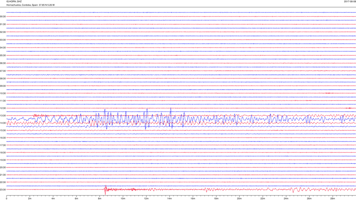Click the 23:30 row label
Image resolution: width=356 pixels, height=200 pixels.
(3, 190)
